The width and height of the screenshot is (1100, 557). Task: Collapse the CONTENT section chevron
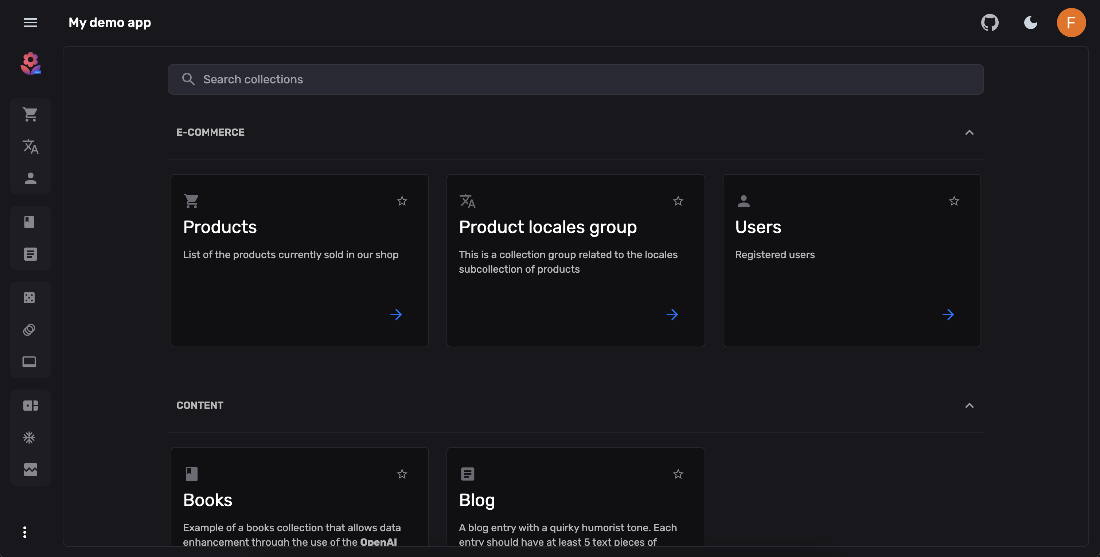pyautogui.click(x=970, y=406)
